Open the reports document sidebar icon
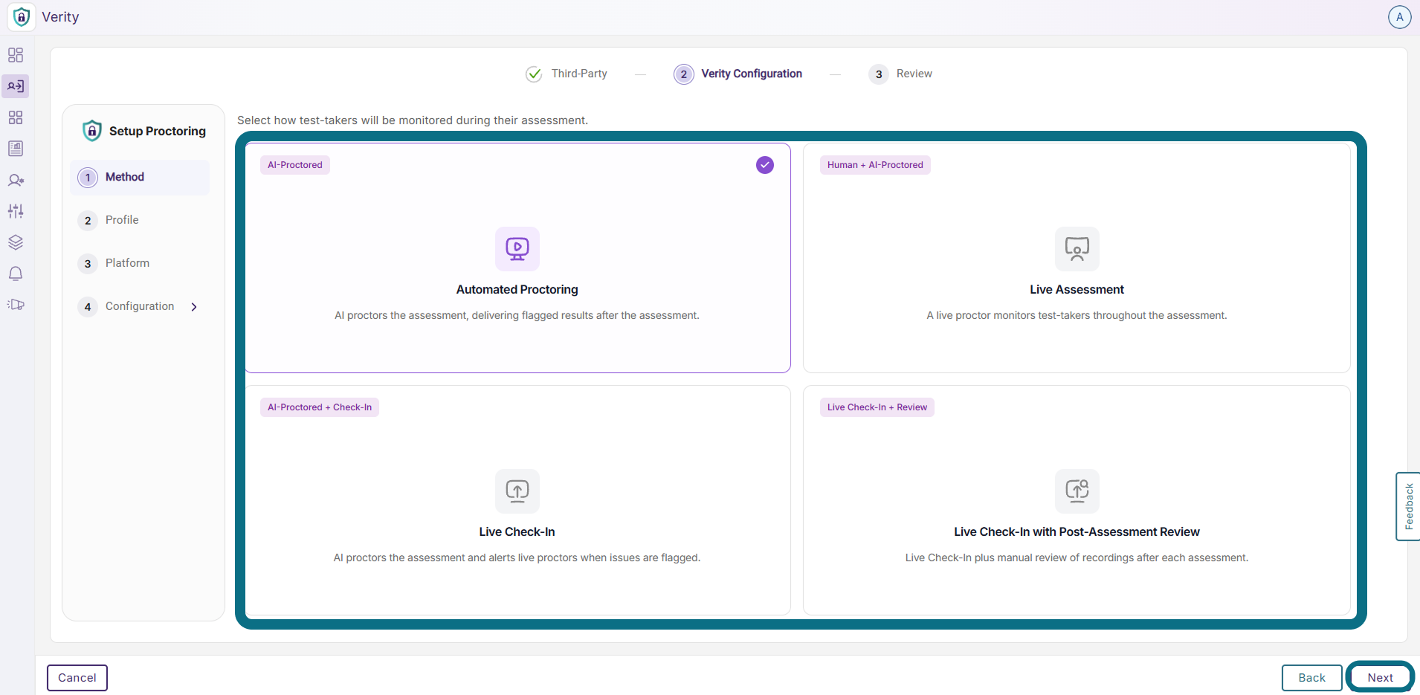This screenshot has width=1420, height=695. 16,149
